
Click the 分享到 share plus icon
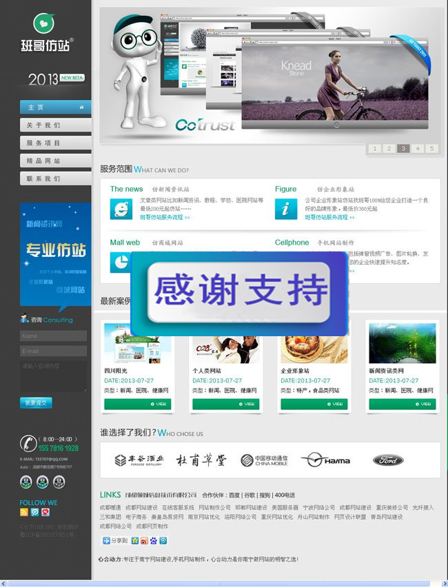(106, 541)
